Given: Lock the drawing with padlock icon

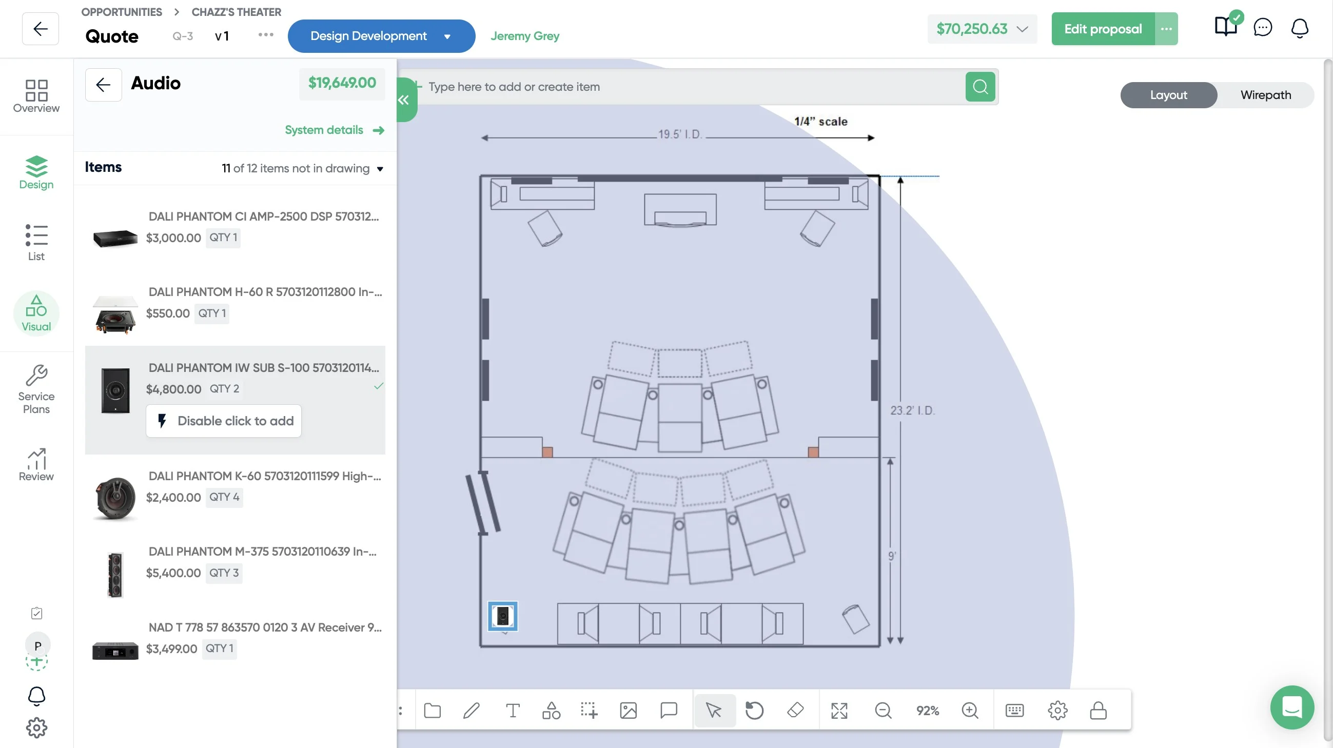Looking at the screenshot, I should 1098,711.
